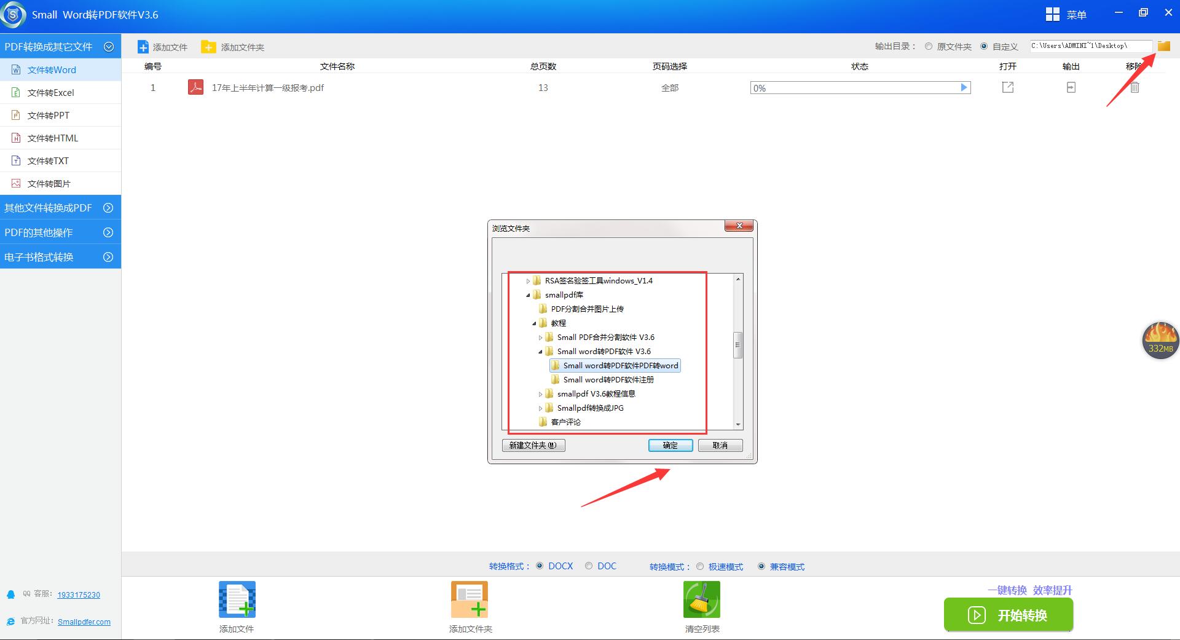Click the PDF icon of 17年上半年计算一级报考.pdf
Viewport: 1180px width, 640px height.
[195, 87]
